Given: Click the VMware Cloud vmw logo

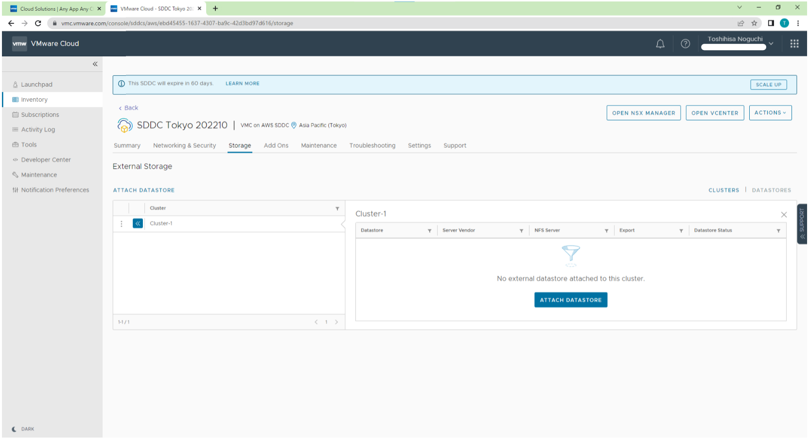Looking at the screenshot, I should coord(19,44).
